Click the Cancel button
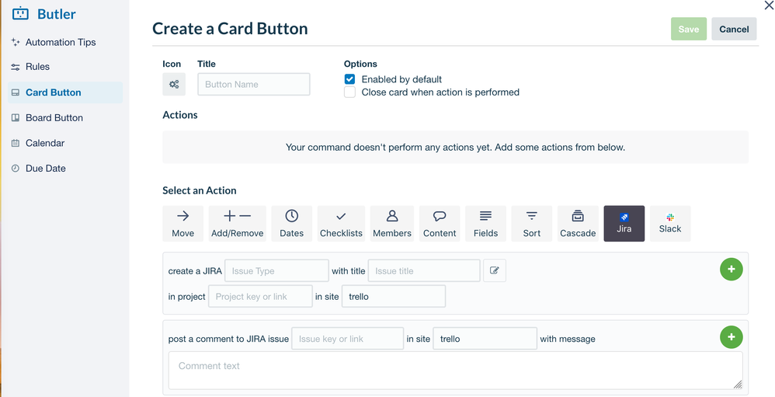775x397 pixels. point(734,30)
